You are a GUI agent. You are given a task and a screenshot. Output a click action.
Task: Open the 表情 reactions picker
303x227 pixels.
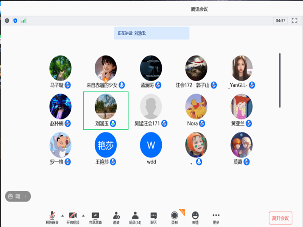[195, 218]
